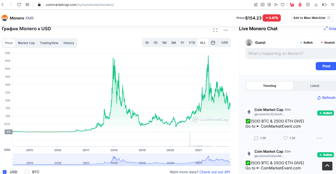Set chart range to 7D
Screen dimensions: 336x174
(155, 43)
